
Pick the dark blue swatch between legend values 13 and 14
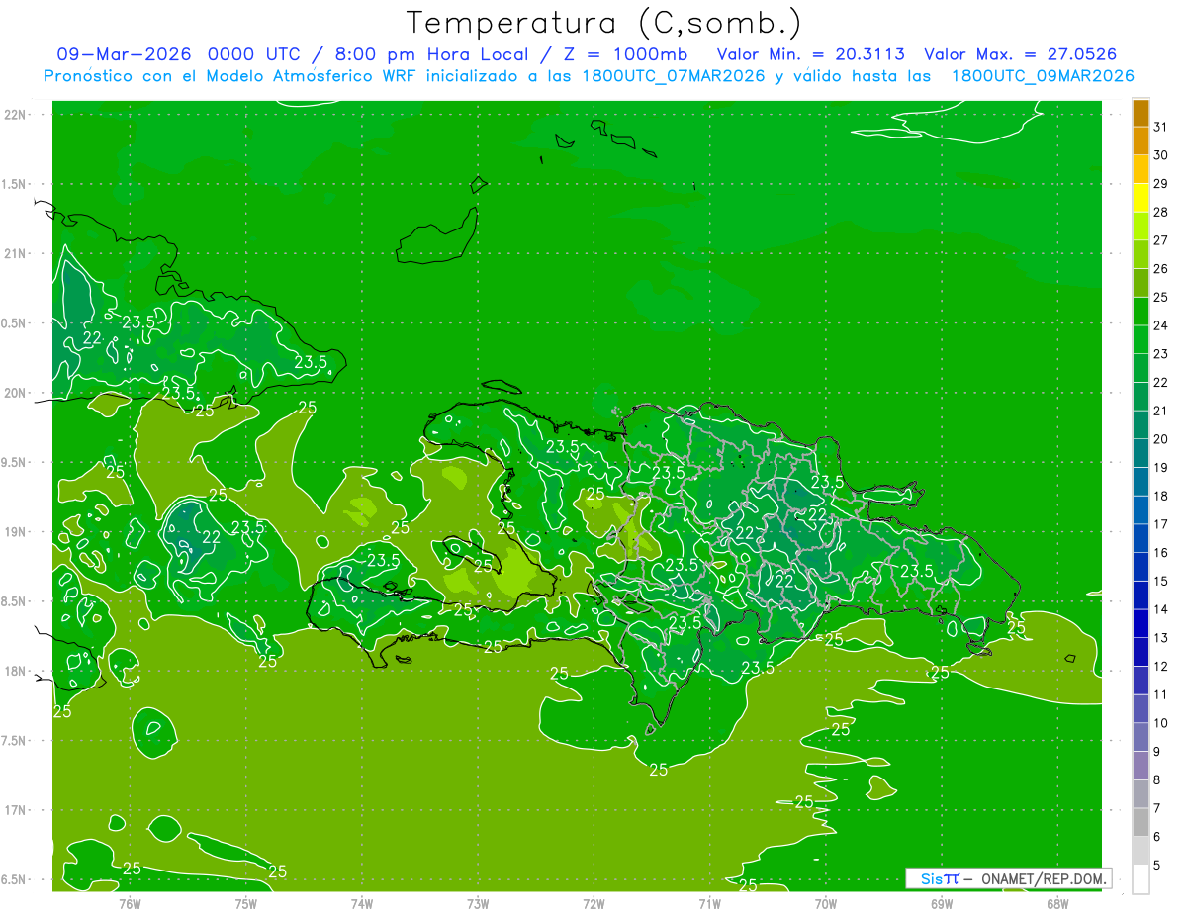click(1141, 624)
